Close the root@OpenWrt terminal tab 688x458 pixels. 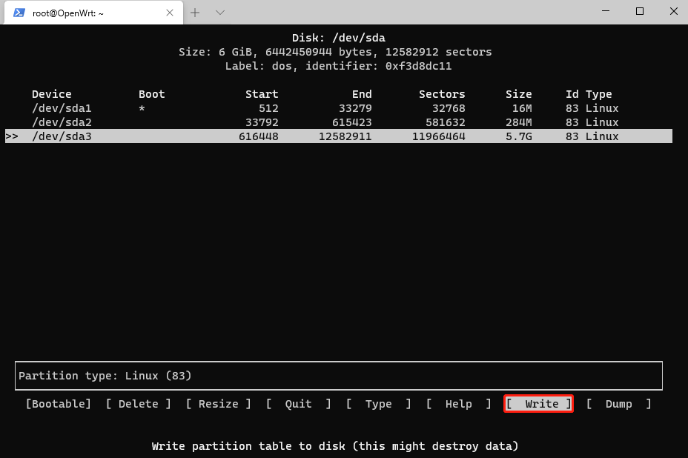pos(171,13)
